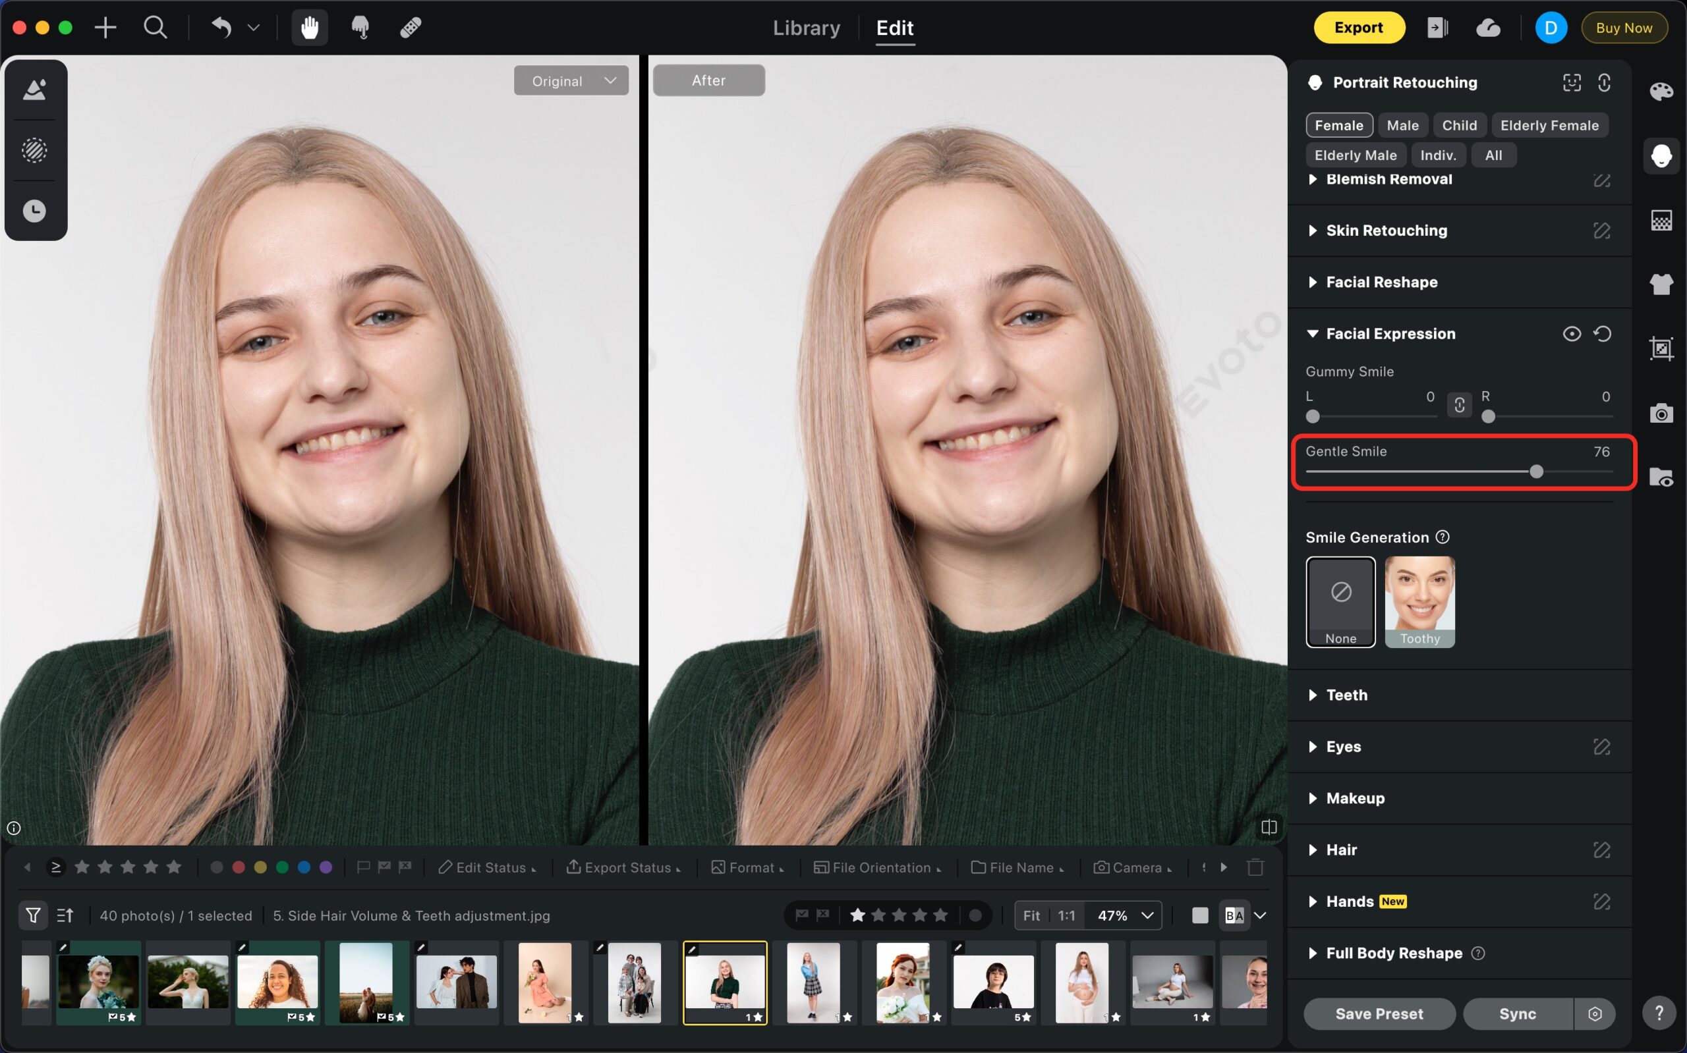Open the color adjustments palette panel
The height and width of the screenshot is (1053, 1687).
1661,92
